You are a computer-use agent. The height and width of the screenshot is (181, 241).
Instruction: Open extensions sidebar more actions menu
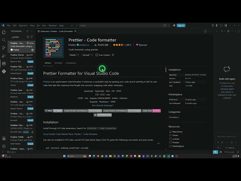coord(32,31)
